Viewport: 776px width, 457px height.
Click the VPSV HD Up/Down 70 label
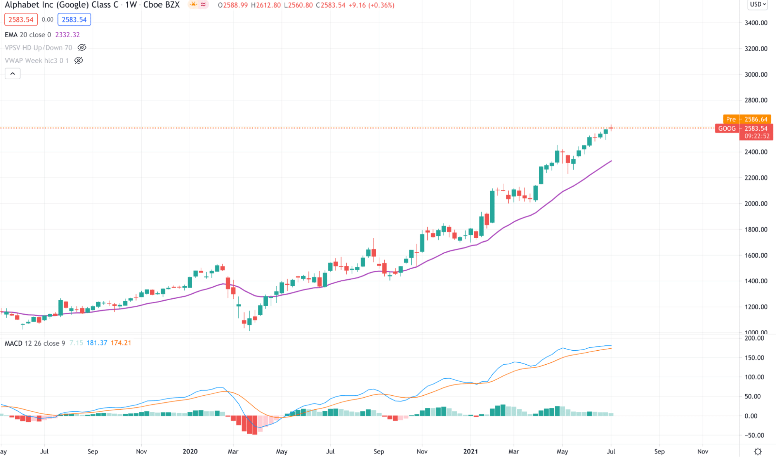coord(38,48)
